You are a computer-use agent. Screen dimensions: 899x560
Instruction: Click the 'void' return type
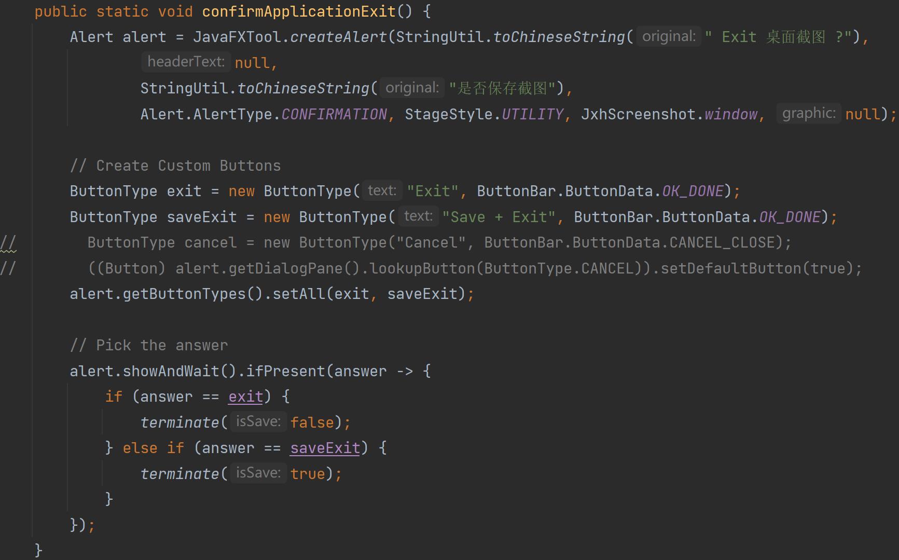tap(175, 11)
